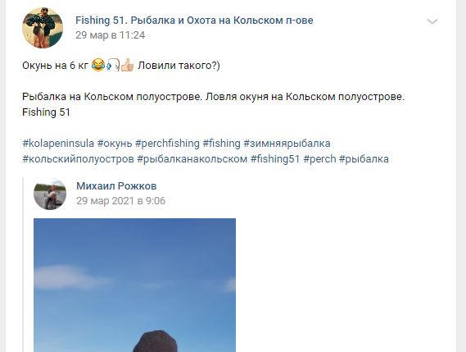Viewport: 466px width, 352px height.
Task: Follow the #fishing hashtag
Action: coord(221,144)
